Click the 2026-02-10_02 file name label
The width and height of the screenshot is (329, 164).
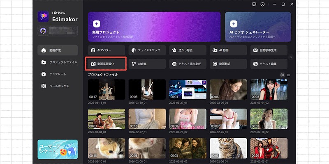(x=259, y=132)
